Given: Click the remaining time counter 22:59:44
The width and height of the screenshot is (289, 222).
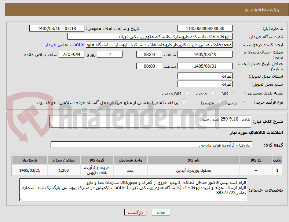Looking at the screenshot, I should pos(72,55).
